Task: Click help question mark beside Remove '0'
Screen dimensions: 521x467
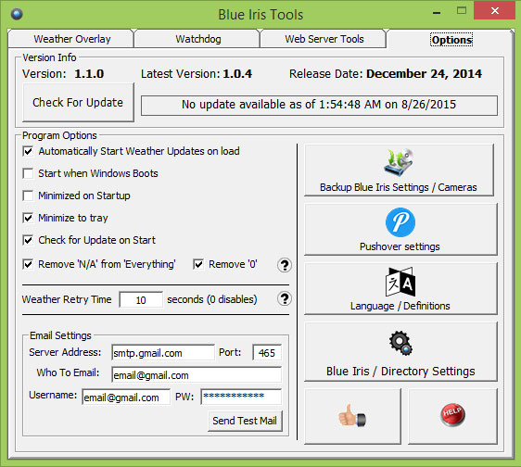Action: pos(285,265)
